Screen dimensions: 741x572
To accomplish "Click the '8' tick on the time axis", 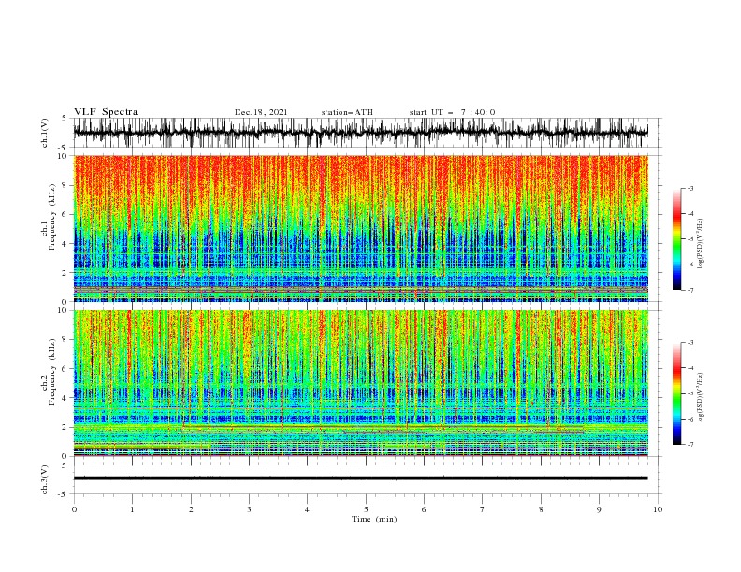I will tap(541, 509).
